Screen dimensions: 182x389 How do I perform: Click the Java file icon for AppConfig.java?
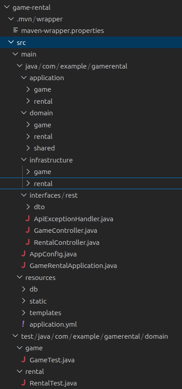[24, 254]
